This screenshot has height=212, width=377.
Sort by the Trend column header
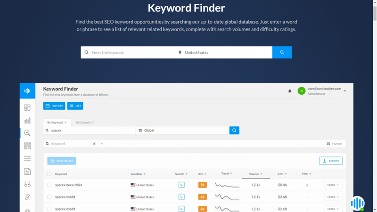coord(227,173)
